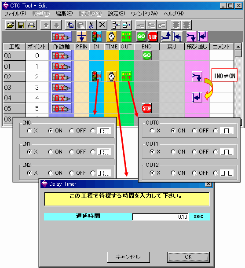Click the 遅延時間 seconds input field
Image resolution: width=245 pixels, height=268 pixels.
160,217
